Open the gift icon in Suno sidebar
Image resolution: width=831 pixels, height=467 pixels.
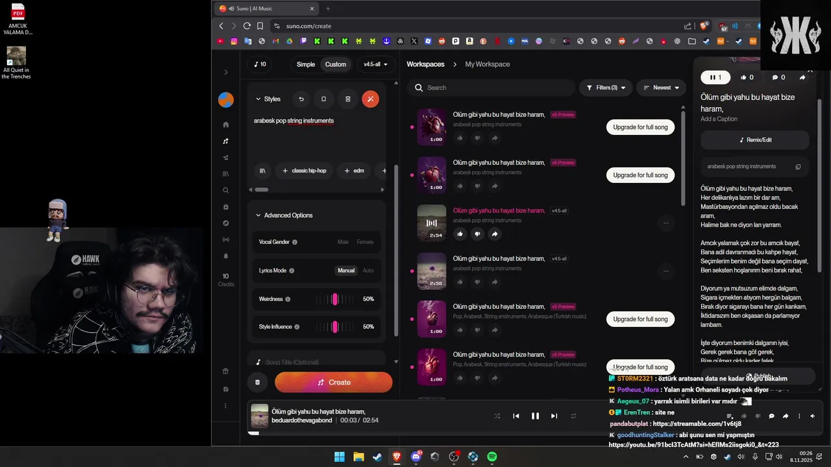[226, 372]
